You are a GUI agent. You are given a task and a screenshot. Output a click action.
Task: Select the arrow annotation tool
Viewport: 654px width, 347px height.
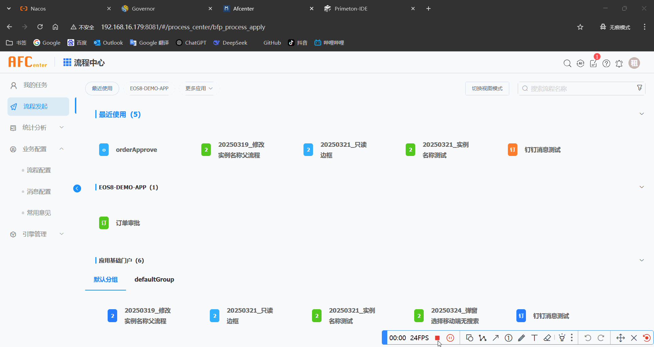pos(496,338)
